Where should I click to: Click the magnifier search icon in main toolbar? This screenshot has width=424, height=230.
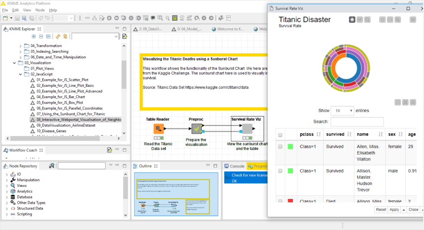pos(168,18)
